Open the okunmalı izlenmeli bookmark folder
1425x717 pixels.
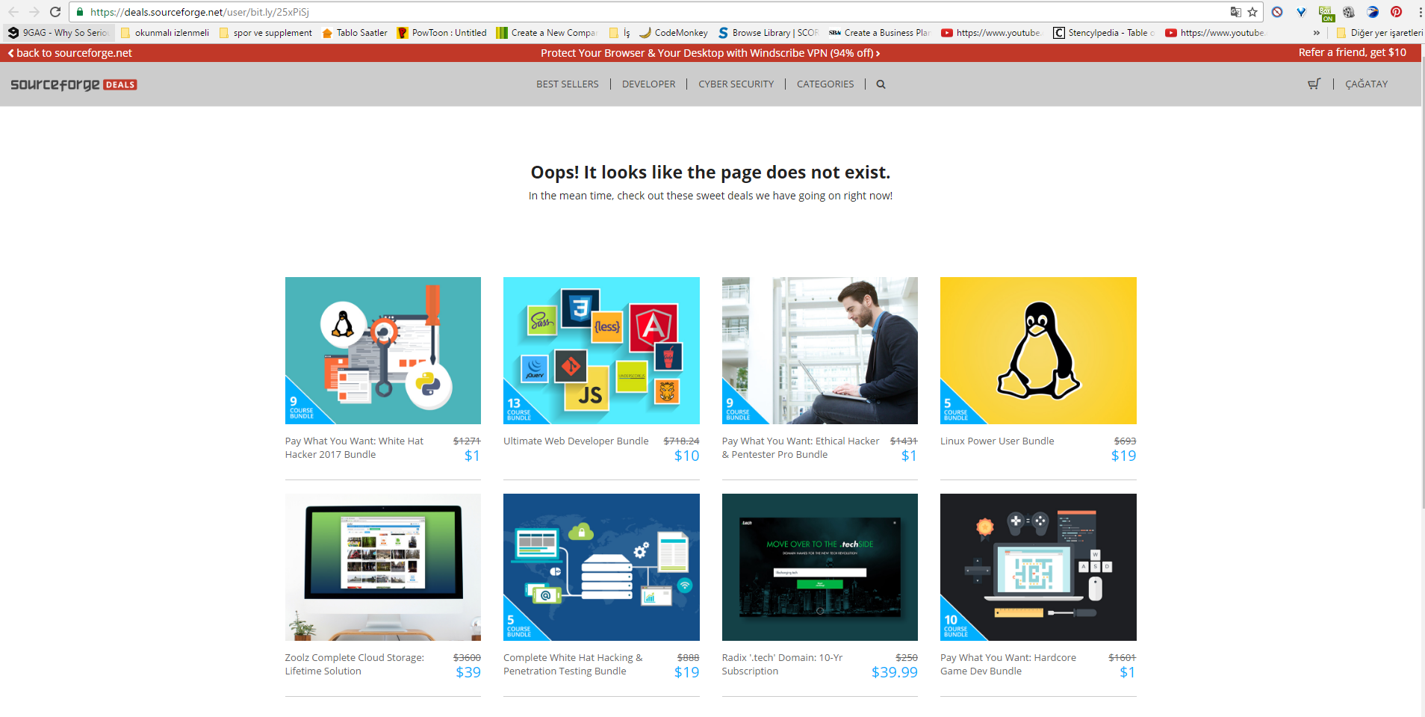(x=165, y=33)
